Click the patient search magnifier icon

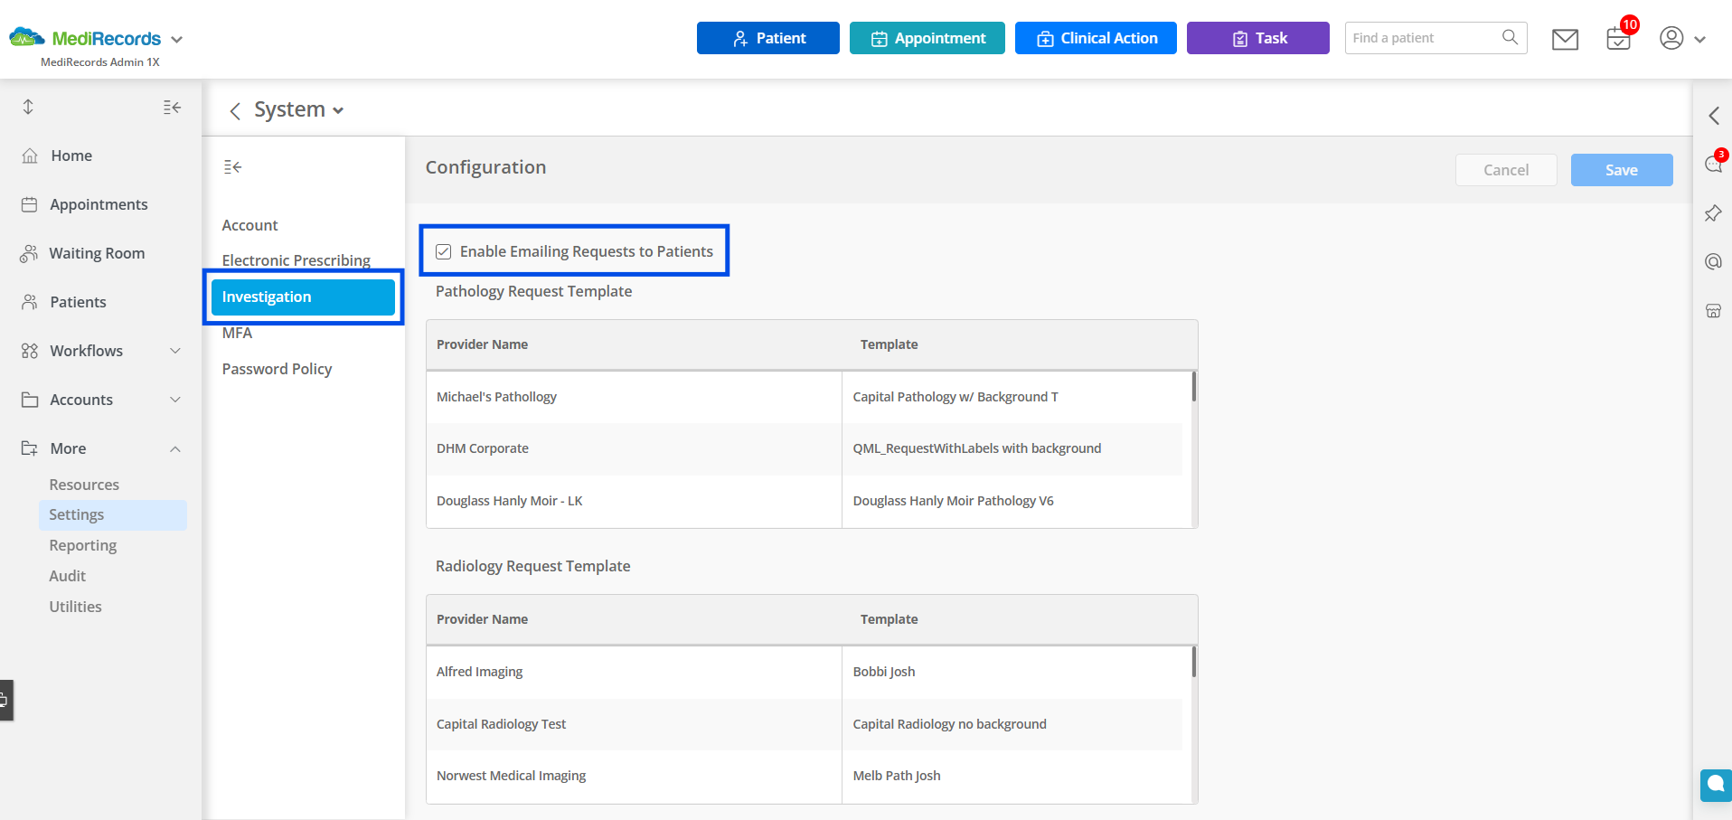point(1510,37)
